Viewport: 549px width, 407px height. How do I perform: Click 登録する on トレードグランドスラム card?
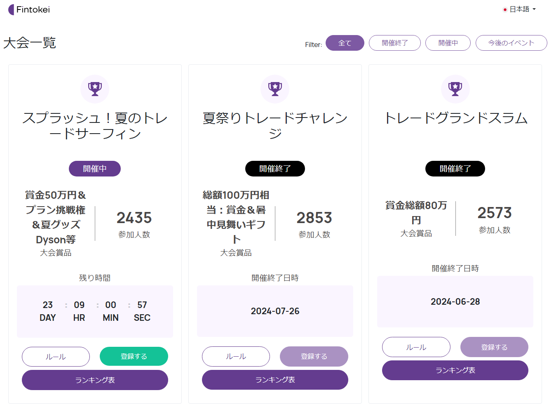494,347
